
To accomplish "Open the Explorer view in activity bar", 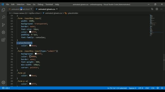I will [x=3, y=10].
